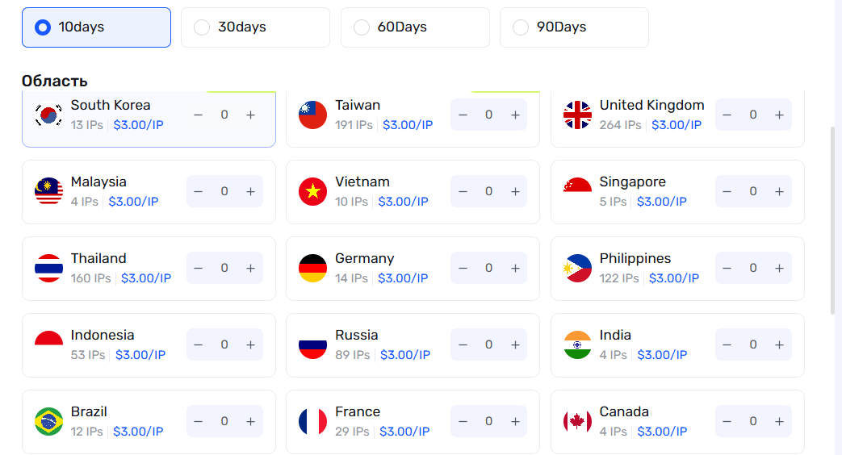This screenshot has width=842, height=455.
Task: Decrease Thailand IP quantity with minus
Action: coord(198,268)
